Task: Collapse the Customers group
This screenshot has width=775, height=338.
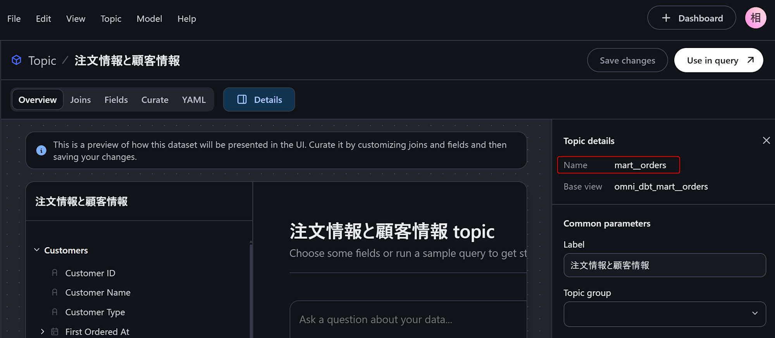Action: tap(37, 250)
